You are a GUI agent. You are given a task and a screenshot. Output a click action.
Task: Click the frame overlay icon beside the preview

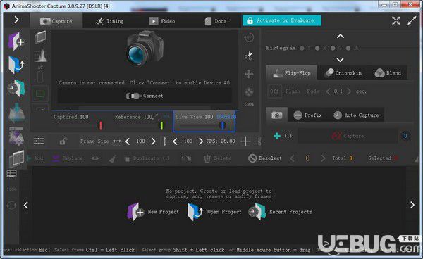[x=40, y=37]
